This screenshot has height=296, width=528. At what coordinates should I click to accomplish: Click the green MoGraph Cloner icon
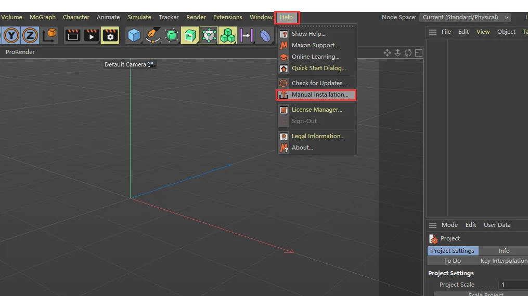[209, 35]
